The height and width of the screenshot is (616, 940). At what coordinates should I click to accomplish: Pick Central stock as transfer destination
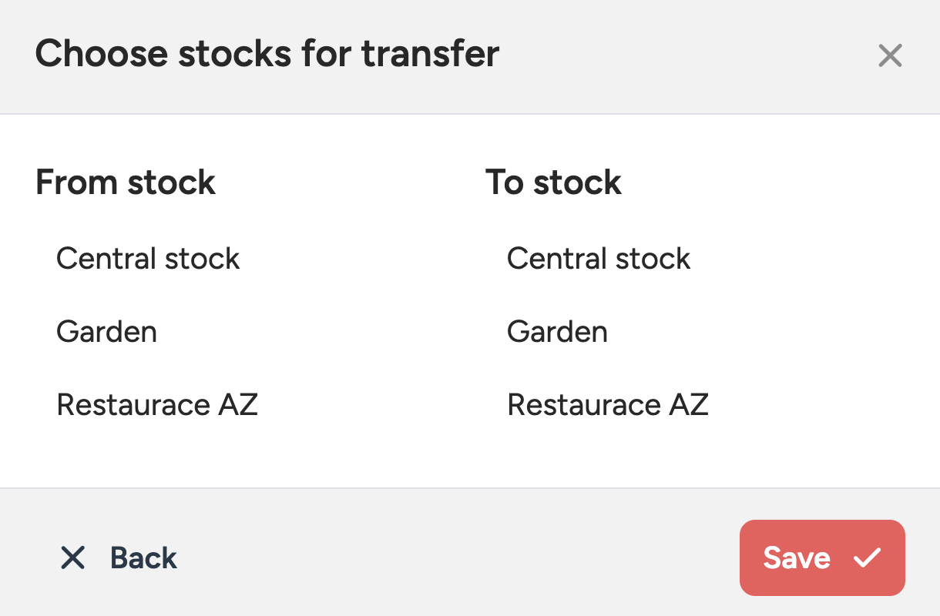point(599,259)
